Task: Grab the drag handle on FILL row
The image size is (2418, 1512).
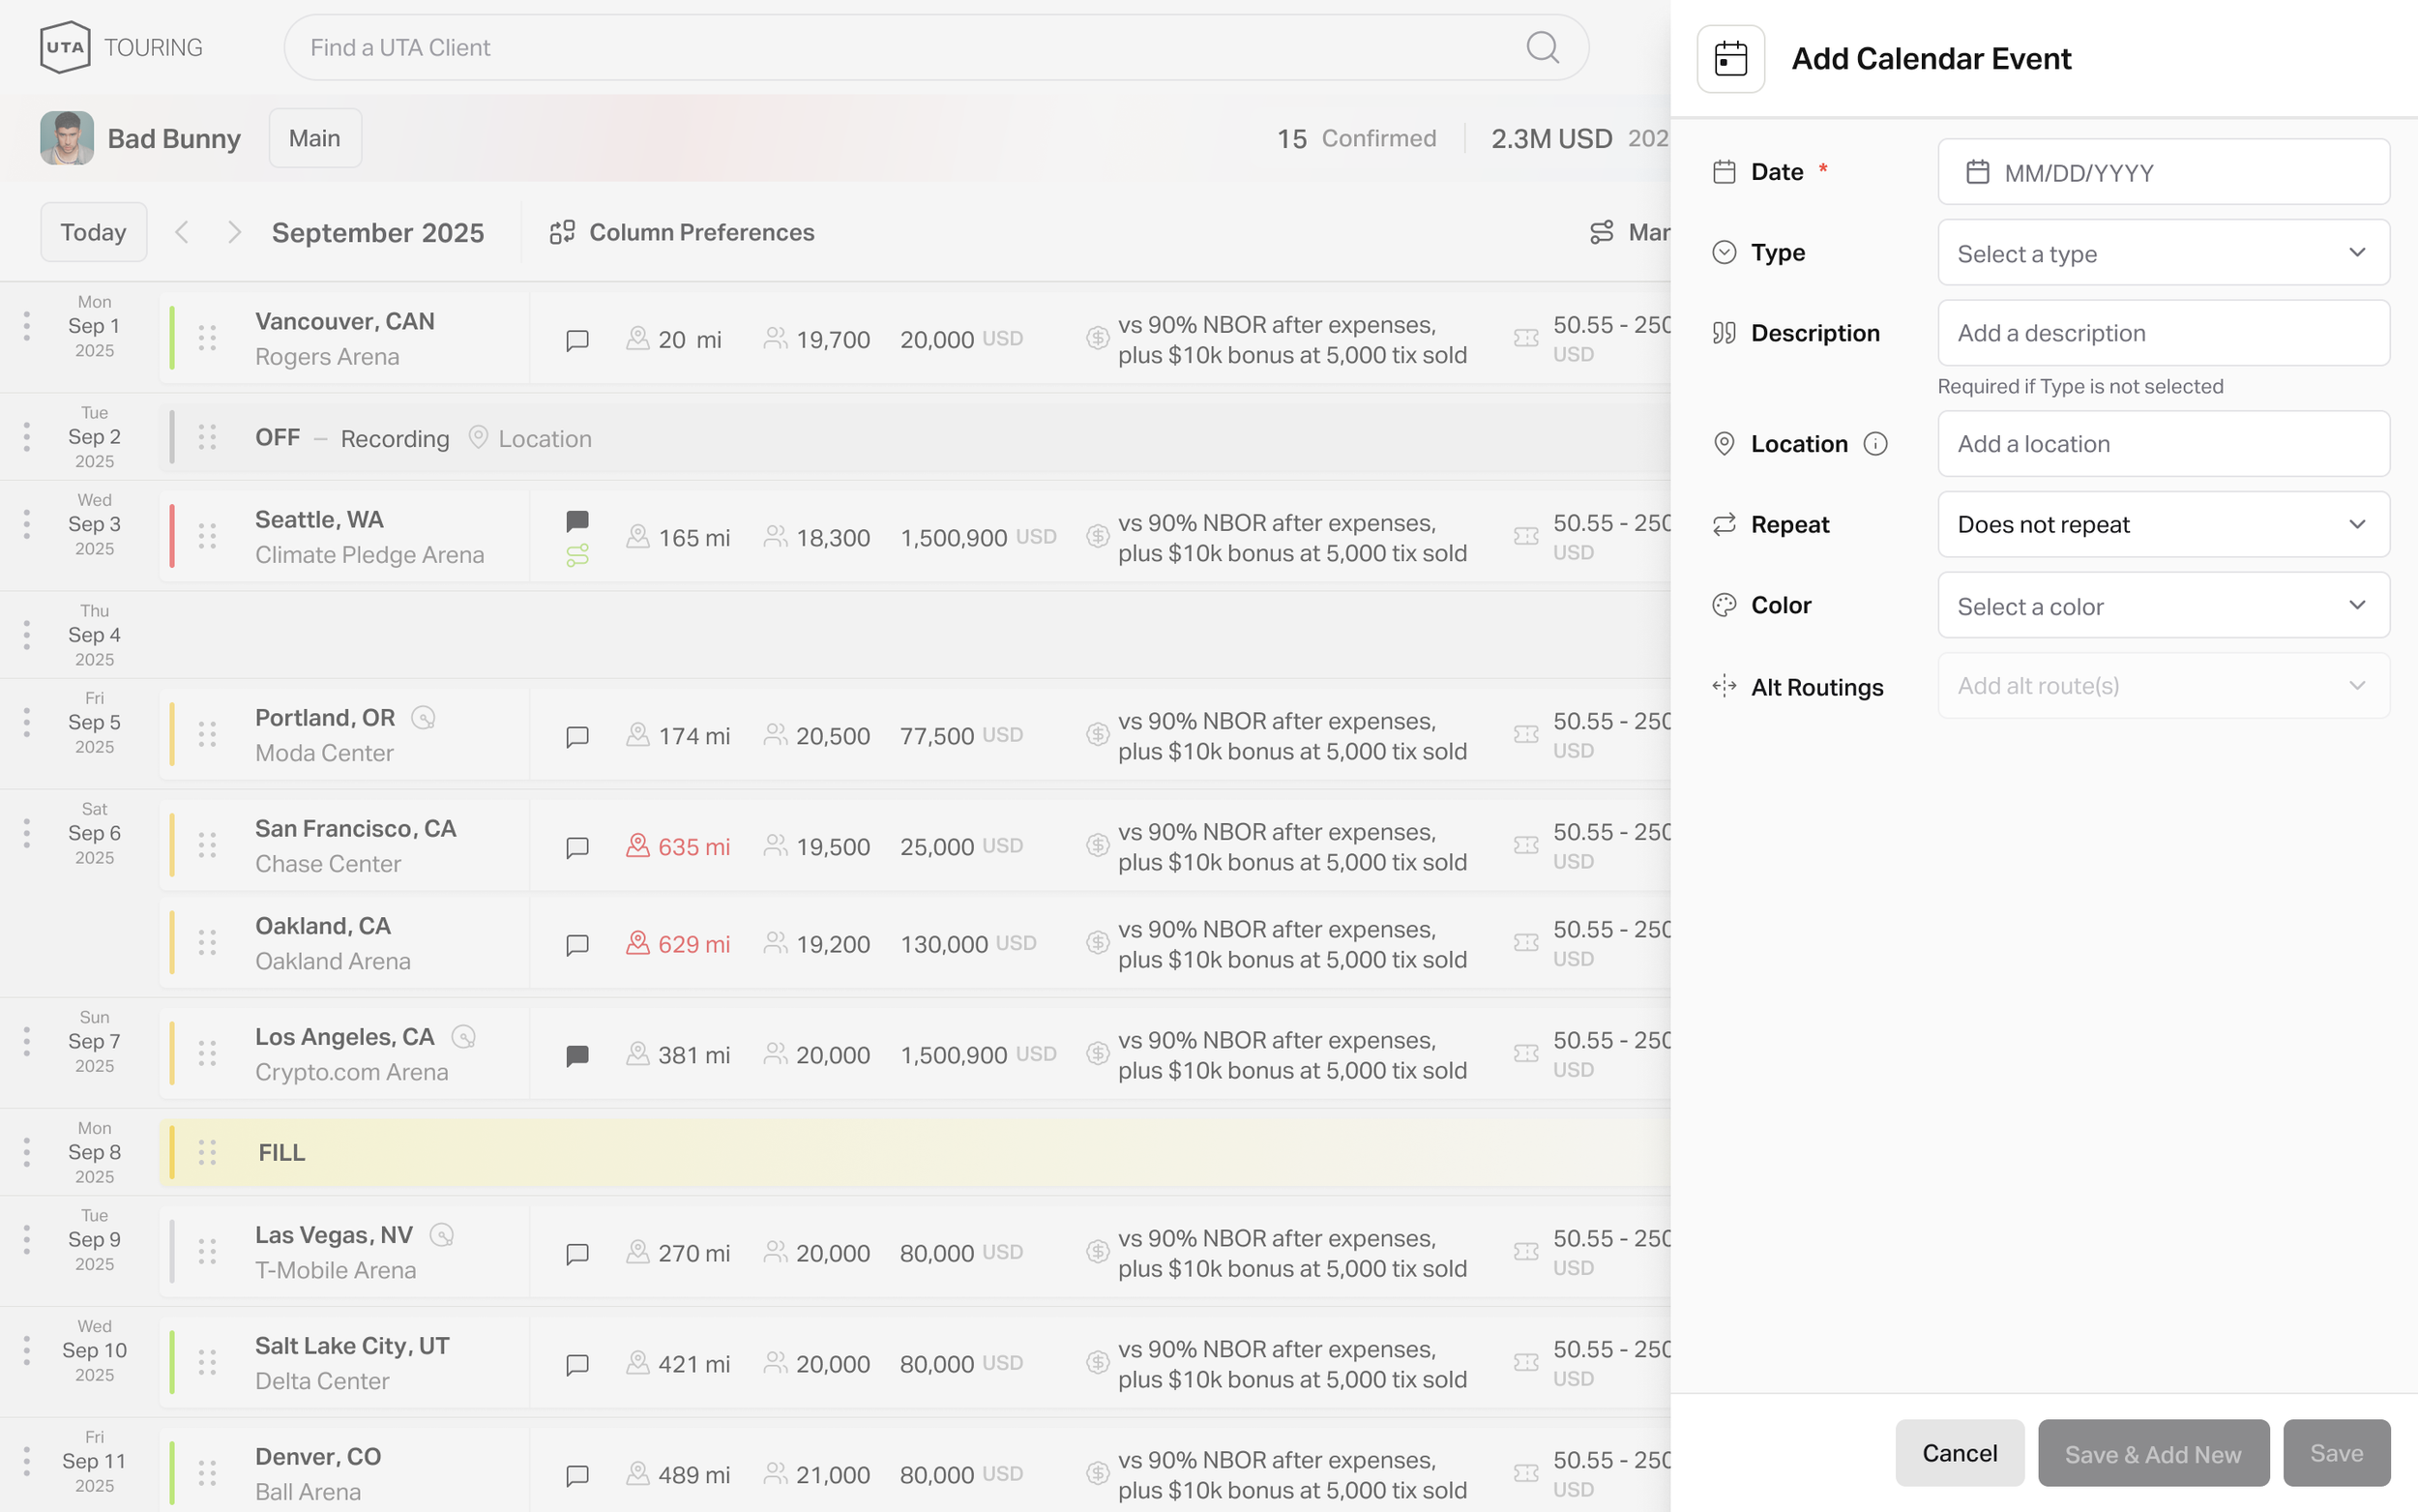Action: point(207,1152)
